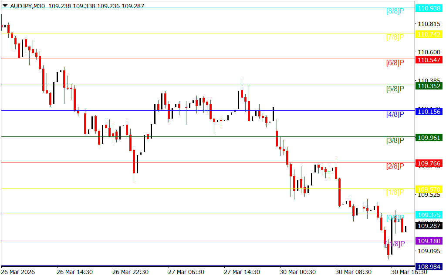This screenshot has height=278, width=446.
Task: Select the 109.961 green price tag
Action: (429, 138)
